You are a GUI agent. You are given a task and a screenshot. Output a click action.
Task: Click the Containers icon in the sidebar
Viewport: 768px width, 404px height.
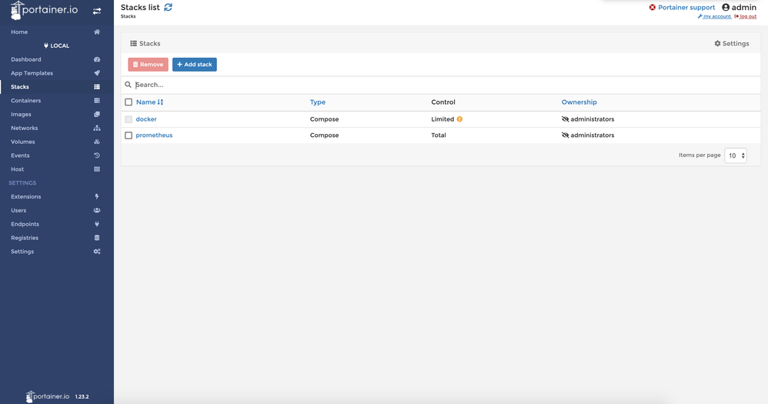pyautogui.click(x=97, y=100)
